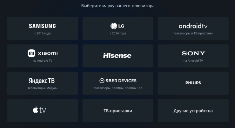Select the LG brand logo
Screen dimensions: 235x128
pos(118,26)
